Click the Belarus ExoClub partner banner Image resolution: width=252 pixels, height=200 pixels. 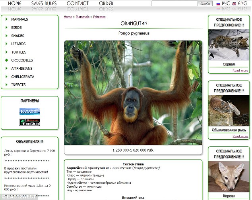click(30, 122)
